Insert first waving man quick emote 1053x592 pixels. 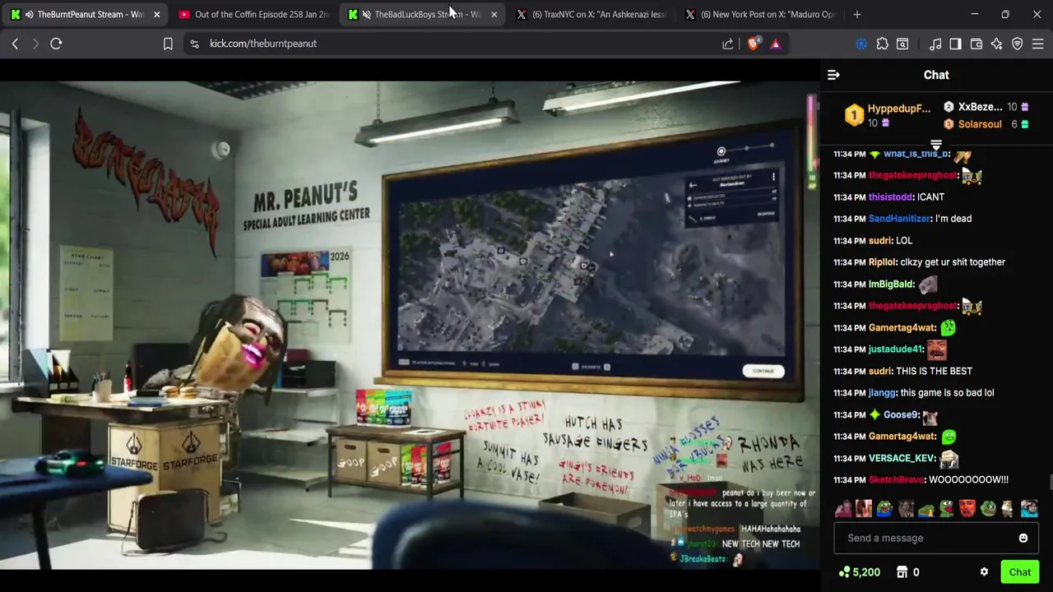pyautogui.click(x=843, y=509)
